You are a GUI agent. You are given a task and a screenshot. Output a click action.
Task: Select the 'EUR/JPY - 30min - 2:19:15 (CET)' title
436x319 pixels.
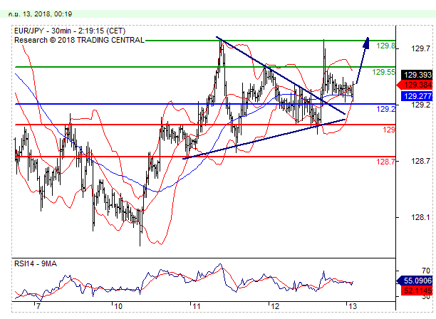70,31
